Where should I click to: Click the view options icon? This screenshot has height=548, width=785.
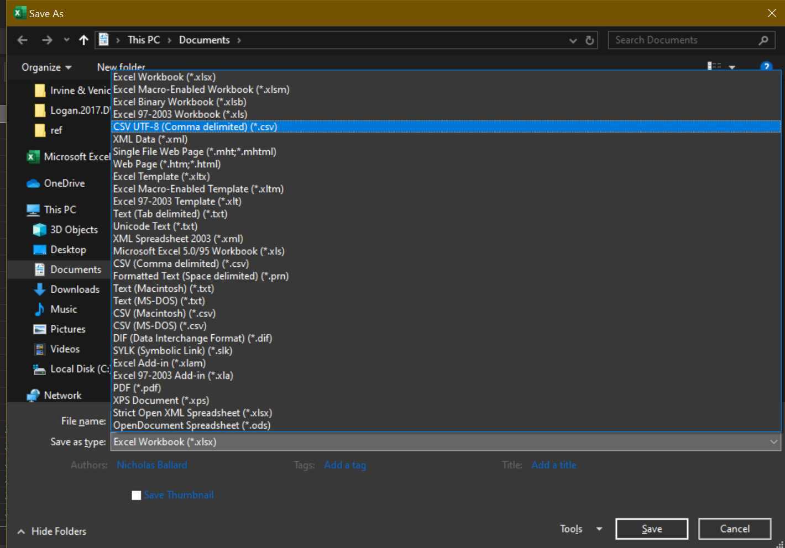714,66
